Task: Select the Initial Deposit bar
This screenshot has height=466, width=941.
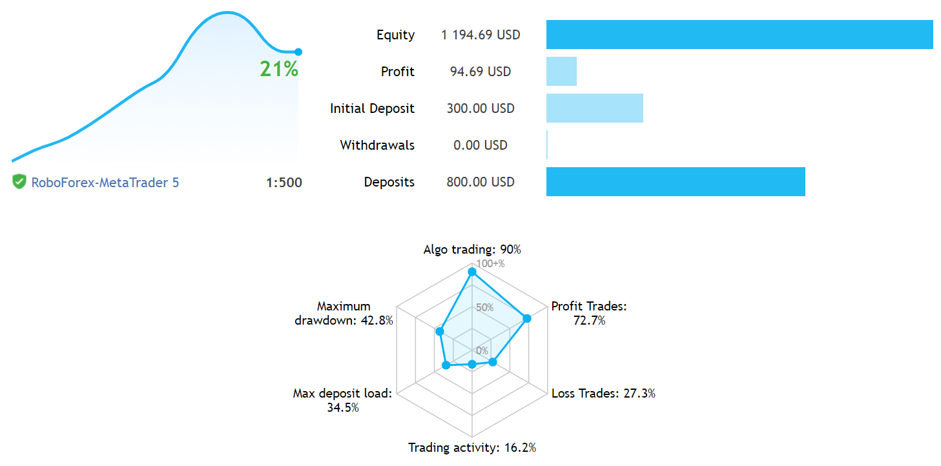Action: tap(595, 108)
